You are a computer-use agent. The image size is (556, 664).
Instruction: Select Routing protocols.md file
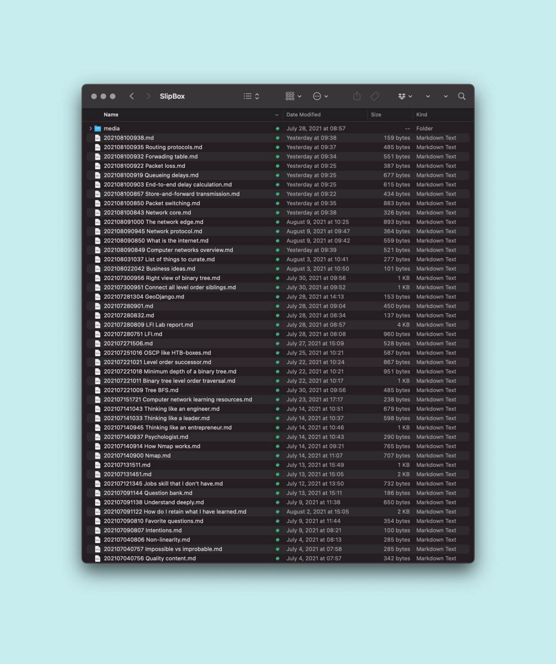point(153,147)
